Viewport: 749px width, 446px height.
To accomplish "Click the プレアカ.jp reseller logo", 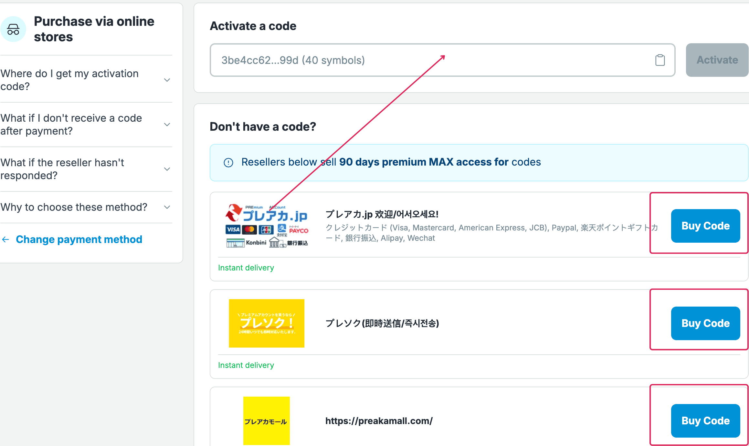I will coord(267,226).
